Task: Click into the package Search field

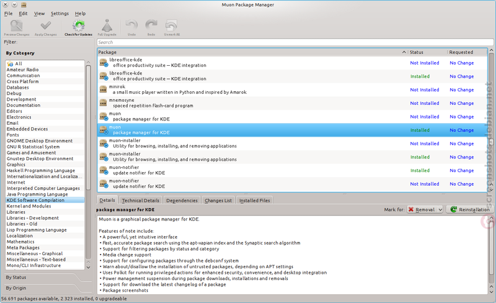Action: [295, 42]
